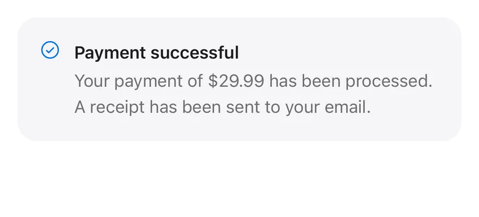Click the word 'your' before 'email'

click(303, 108)
